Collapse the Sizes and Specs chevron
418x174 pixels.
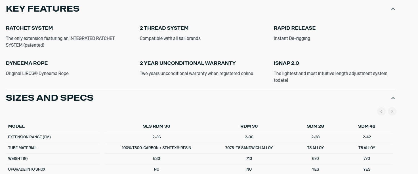[393, 98]
